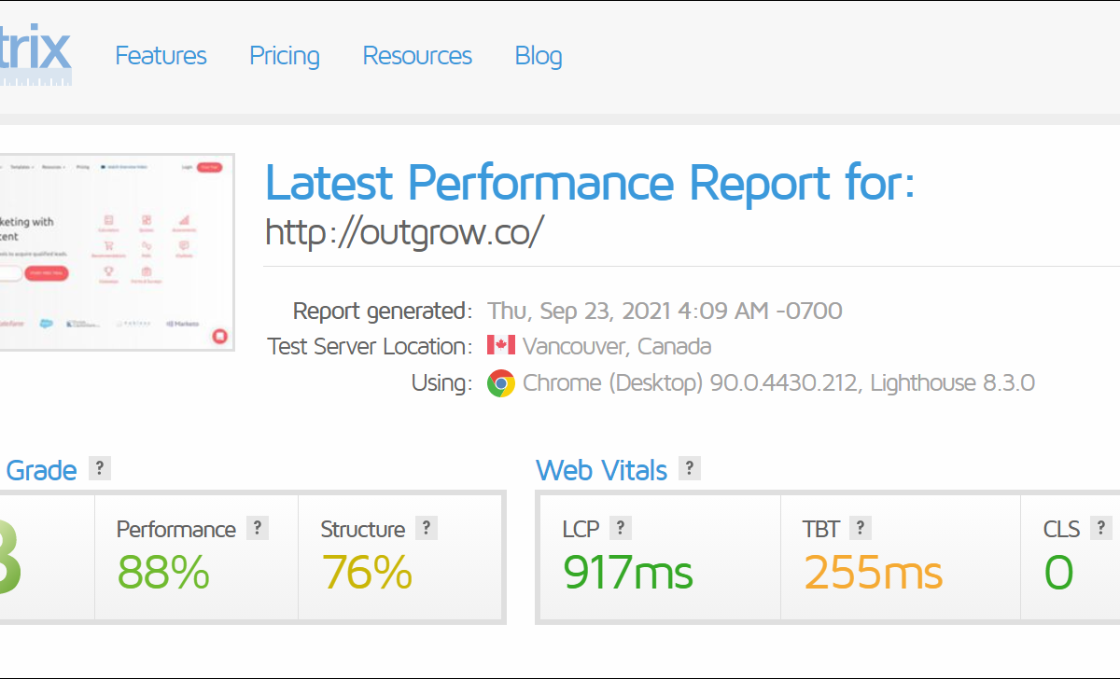Click the 917ms LCP value
Viewport: 1120px width, 679px height.
click(x=627, y=573)
